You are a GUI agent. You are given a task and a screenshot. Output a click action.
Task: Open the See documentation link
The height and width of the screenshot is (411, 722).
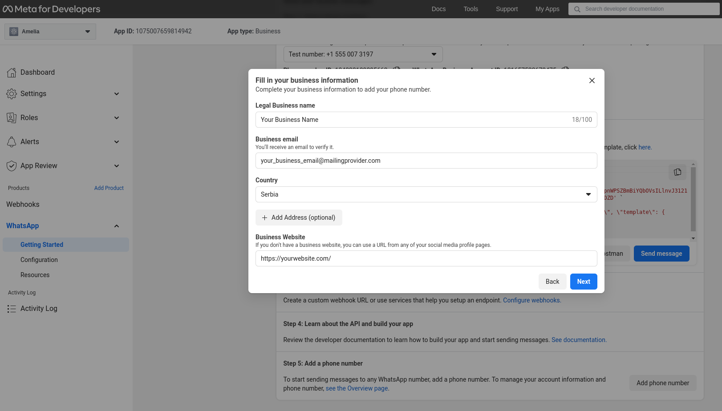[x=579, y=340]
